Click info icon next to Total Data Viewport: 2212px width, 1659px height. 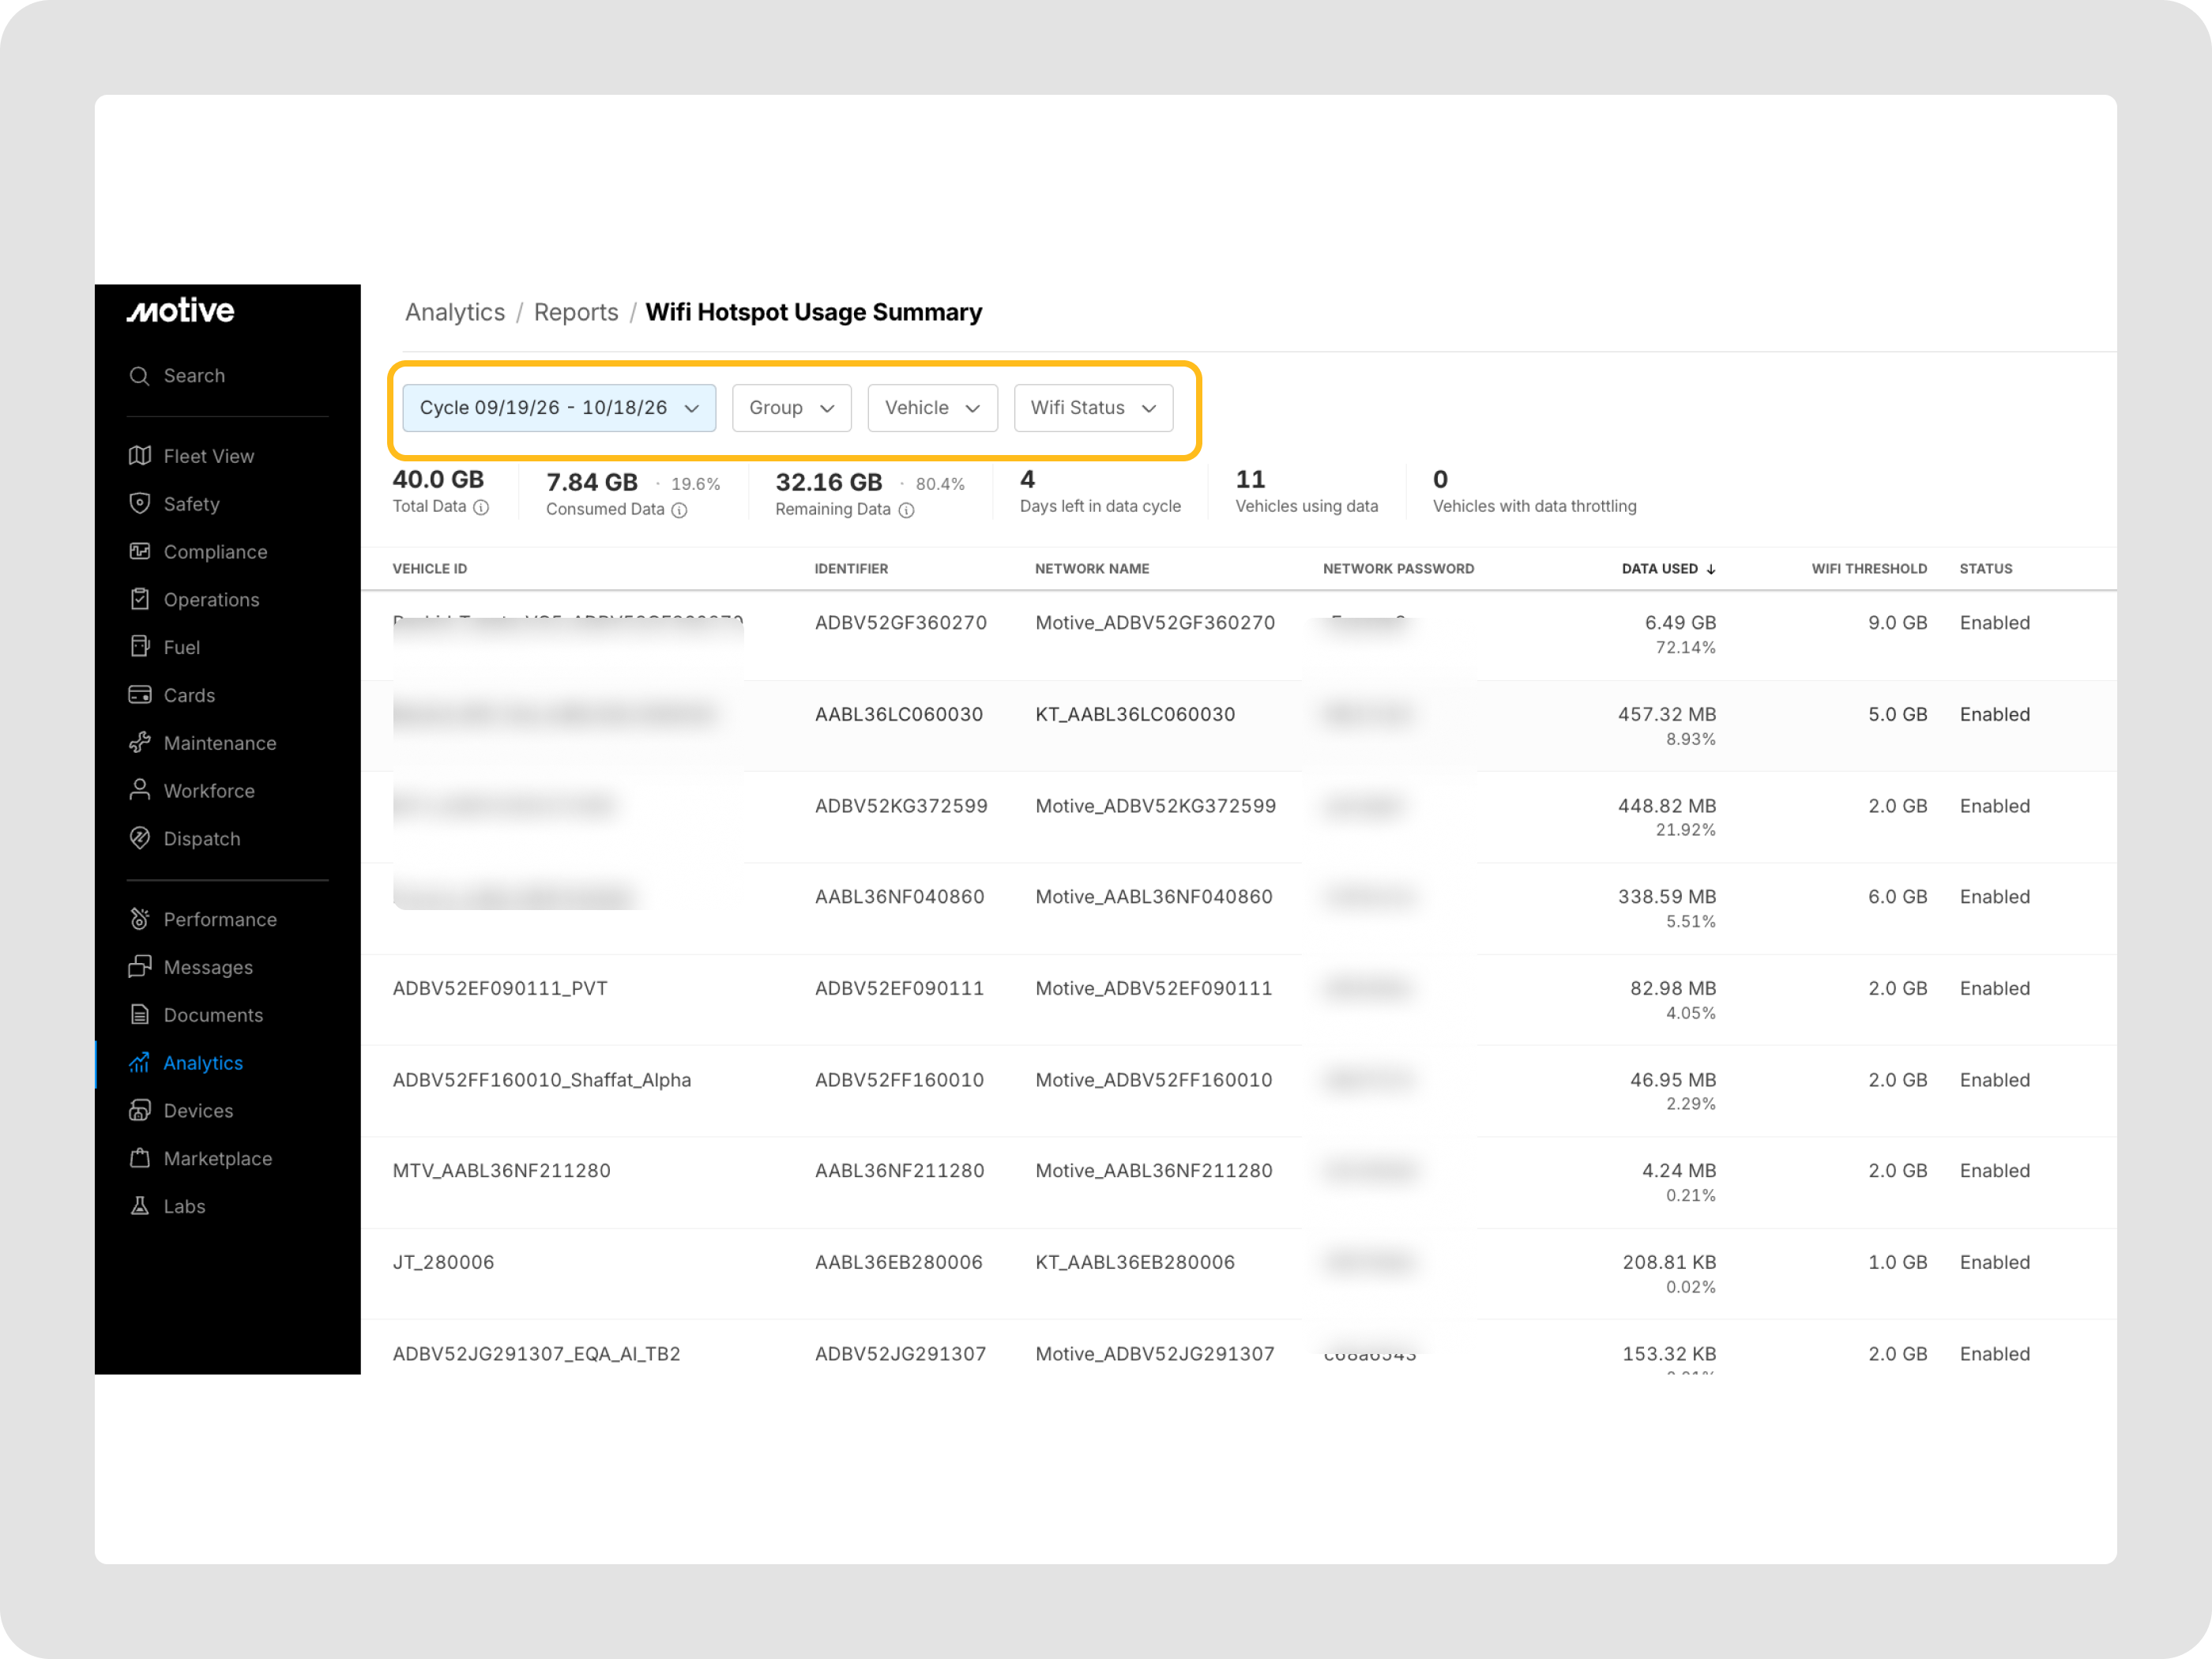pyautogui.click(x=481, y=507)
